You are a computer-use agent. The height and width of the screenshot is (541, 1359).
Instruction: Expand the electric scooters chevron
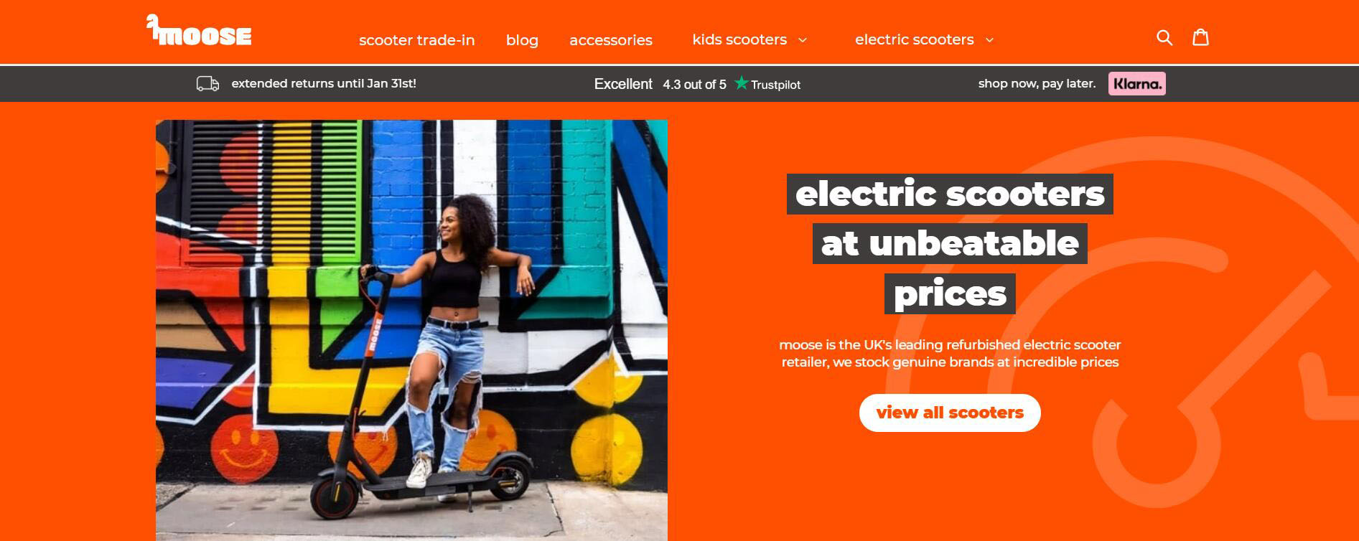pos(989,40)
